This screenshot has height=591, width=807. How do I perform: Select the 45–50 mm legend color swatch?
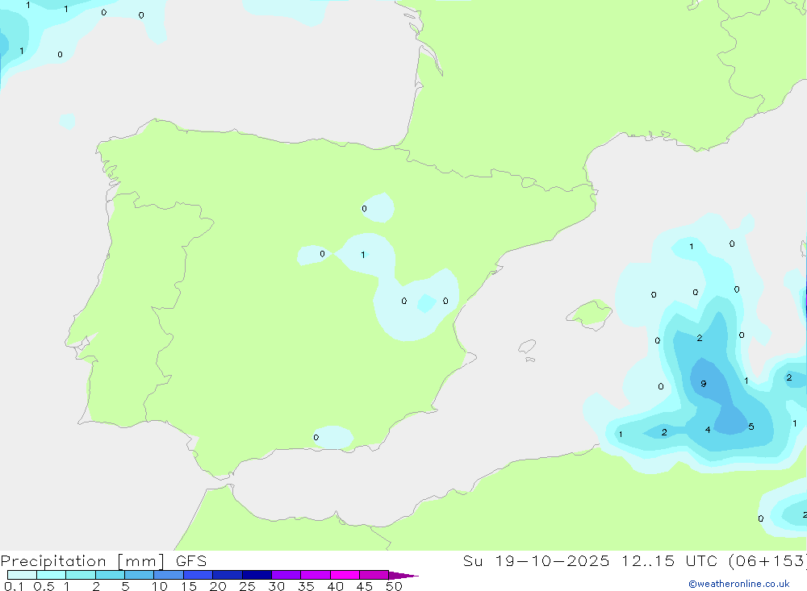pyautogui.click(x=374, y=575)
